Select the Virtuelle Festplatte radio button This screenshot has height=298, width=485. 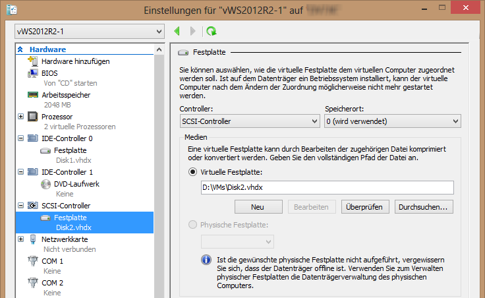tap(192, 172)
